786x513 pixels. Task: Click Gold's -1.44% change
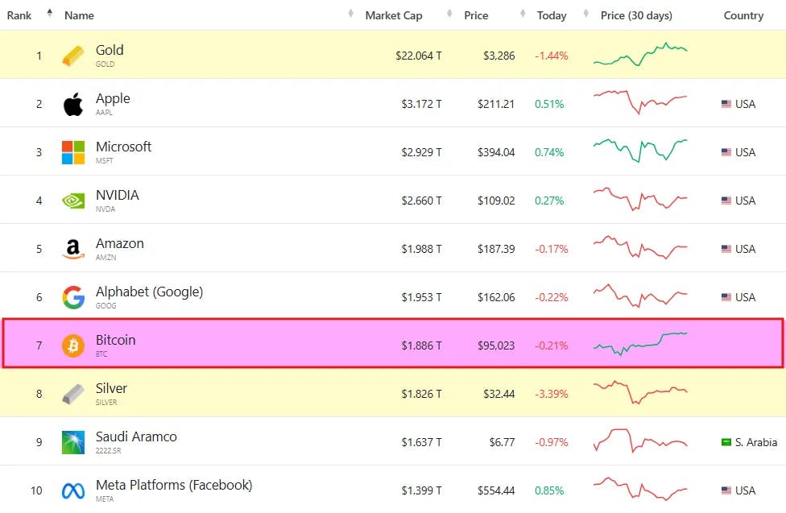[x=552, y=56]
